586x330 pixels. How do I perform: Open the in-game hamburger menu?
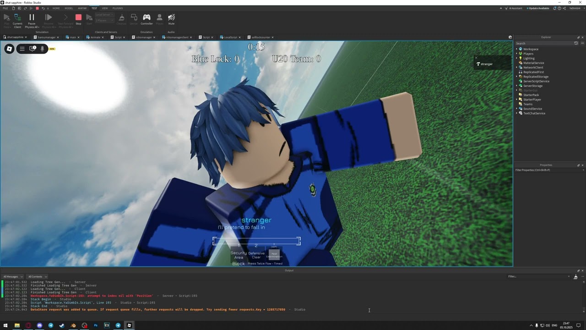22,49
